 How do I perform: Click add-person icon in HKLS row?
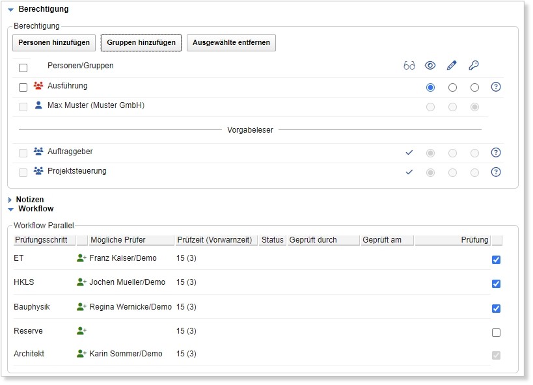point(81,282)
